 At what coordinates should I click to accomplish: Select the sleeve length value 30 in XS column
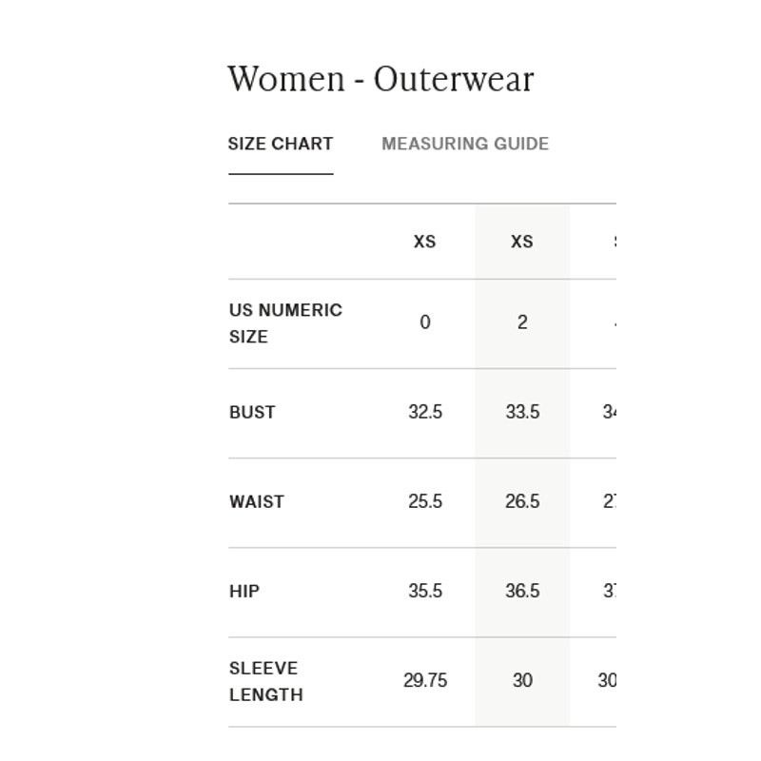(x=522, y=680)
